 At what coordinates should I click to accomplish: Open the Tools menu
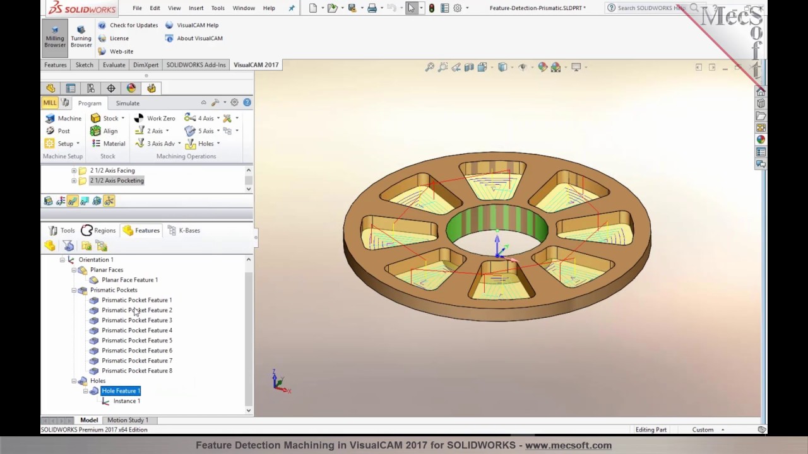218,8
